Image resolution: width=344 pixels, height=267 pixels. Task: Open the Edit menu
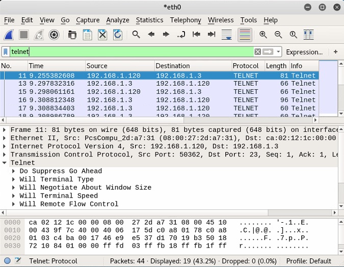click(27, 20)
